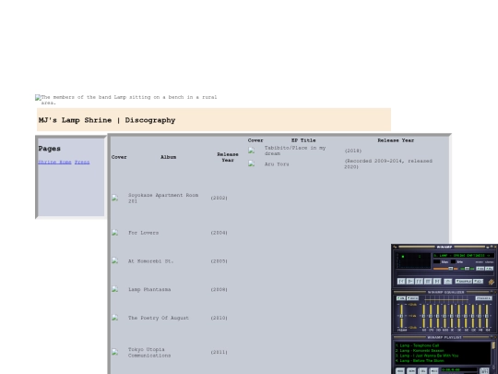Click the first equalizer band slider
The height and width of the screenshot is (374, 498).
(x=423, y=316)
